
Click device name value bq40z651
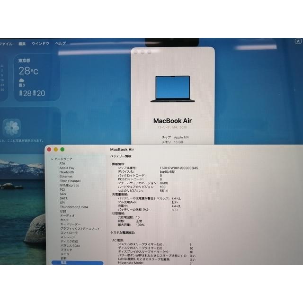point(168,171)
